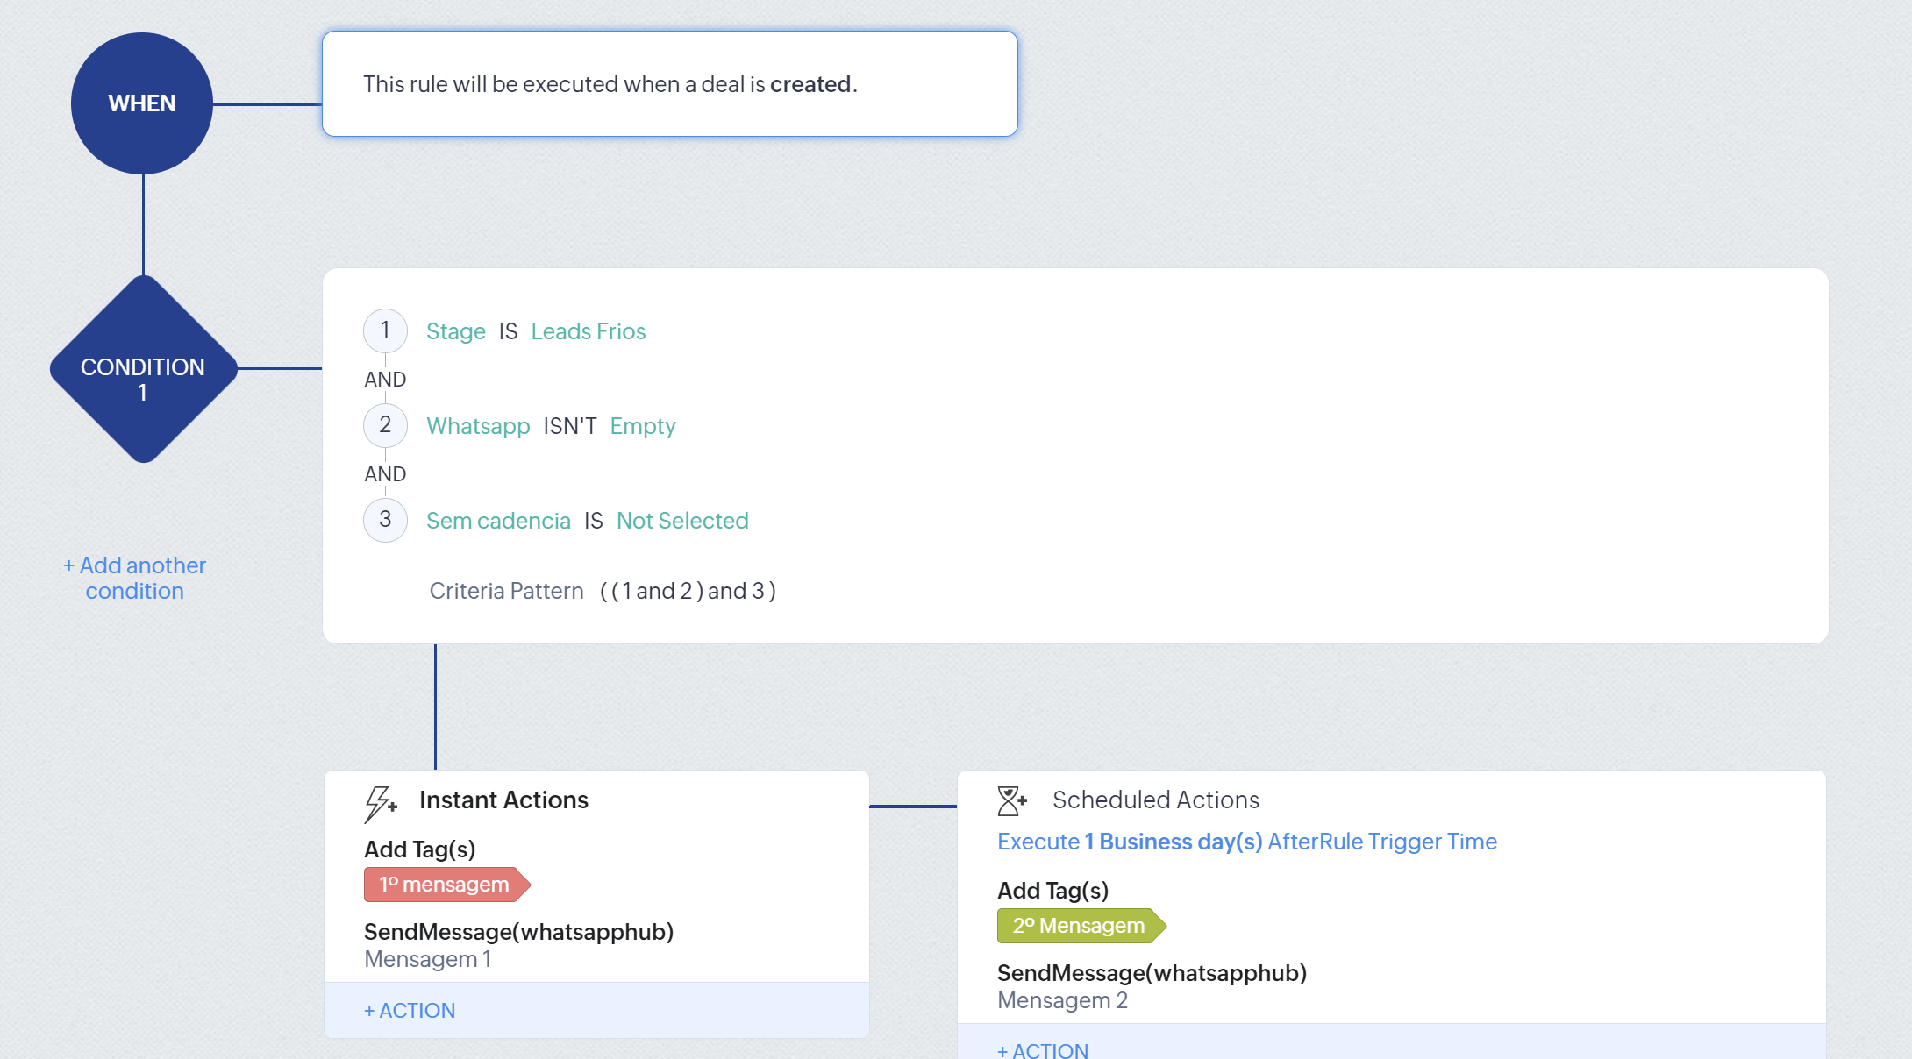Image resolution: width=1912 pixels, height=1059 pixels.
Task: Click the Scheduled Actions hourglass icon
Action: (1011, 800)
